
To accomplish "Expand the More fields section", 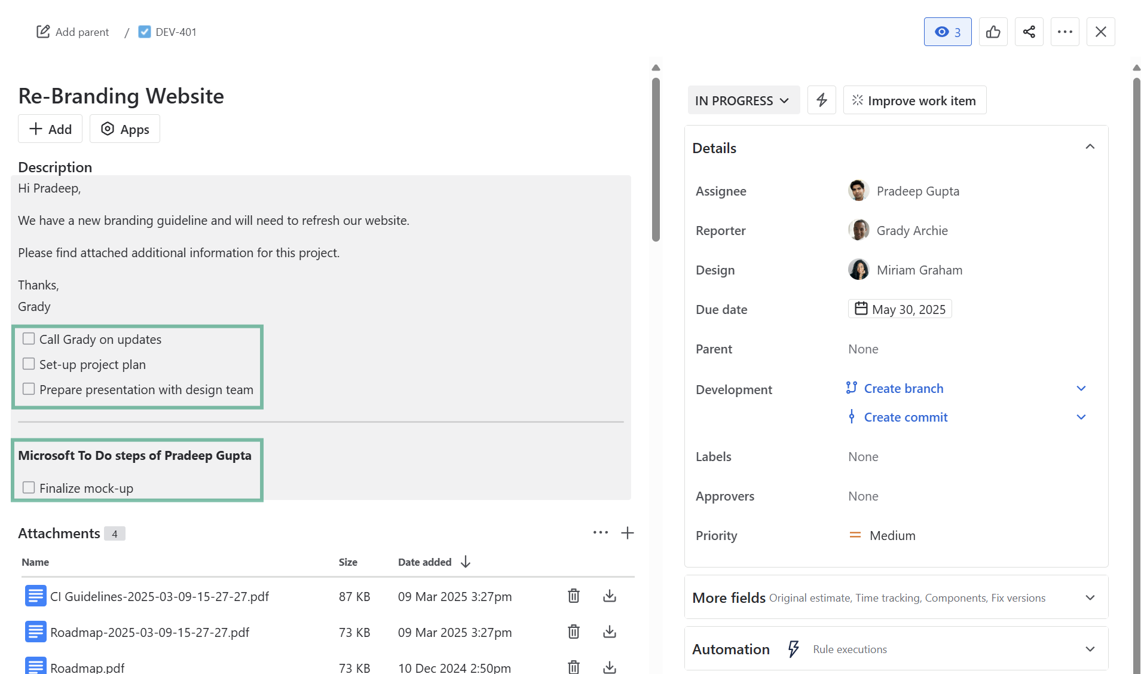I will click(x=1090, y=597).
